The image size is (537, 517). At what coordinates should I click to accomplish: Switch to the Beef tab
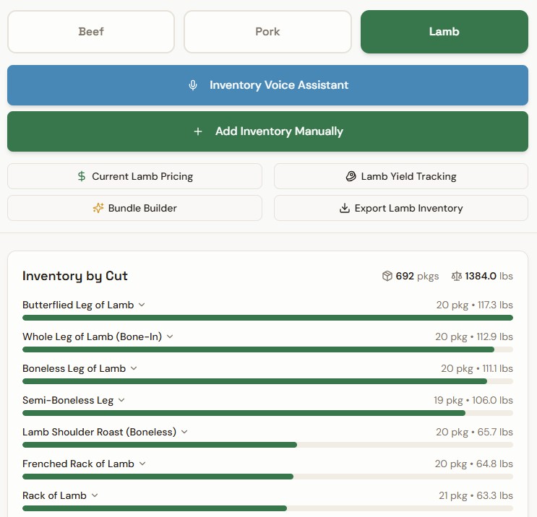pyautogui.click(x=91, y=32)
